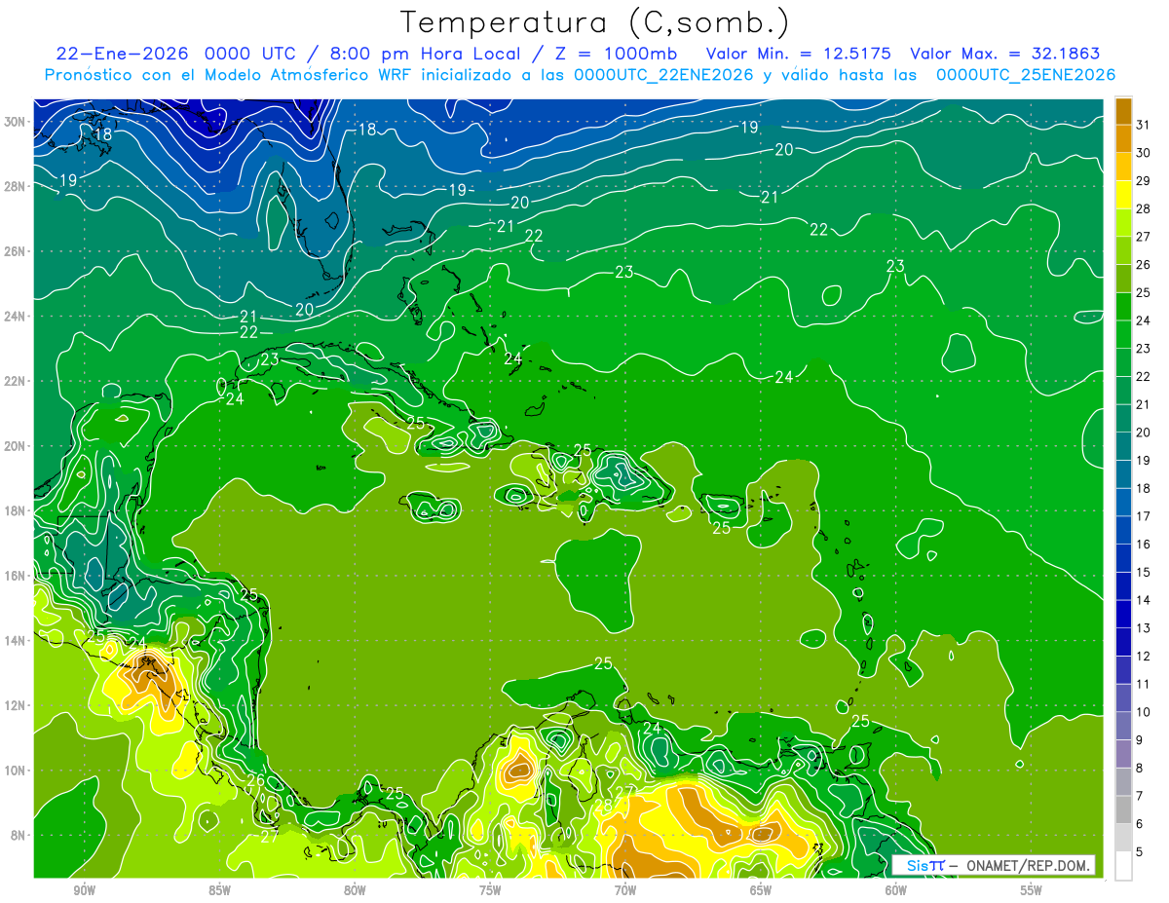
Task: Click the 22N latitude axis label
Action: (x=16, y=381)
